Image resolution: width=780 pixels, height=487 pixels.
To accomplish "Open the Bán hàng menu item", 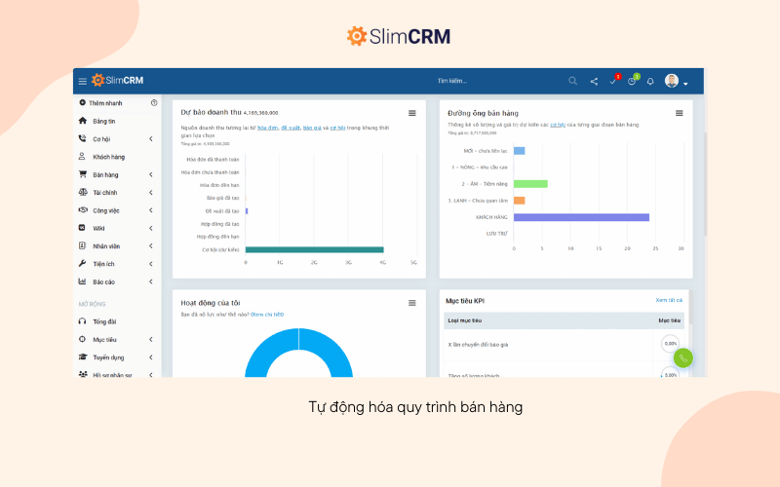I will (x=105, y=175).
